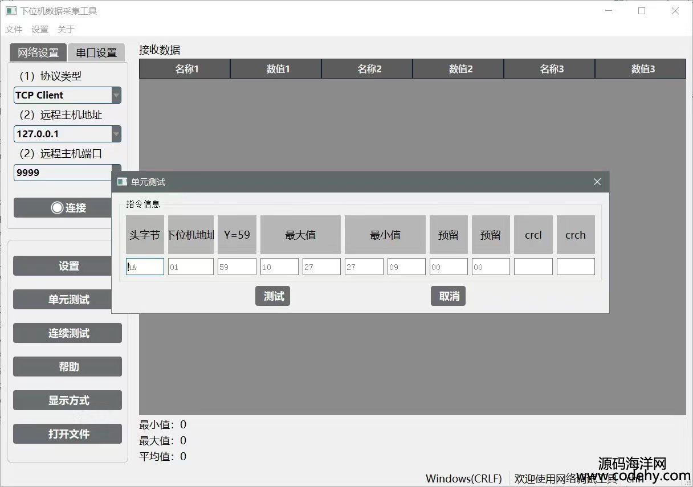
Task: Open the 设置 menu in menu bar
Action: point(40,29)
